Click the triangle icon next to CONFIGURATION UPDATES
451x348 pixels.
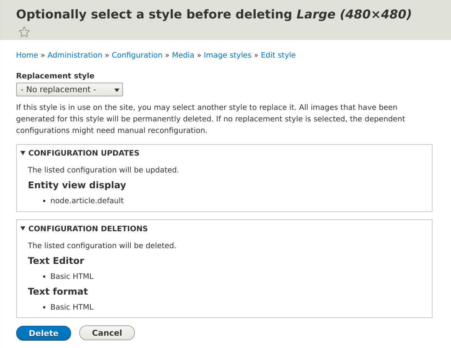[23, 152]
